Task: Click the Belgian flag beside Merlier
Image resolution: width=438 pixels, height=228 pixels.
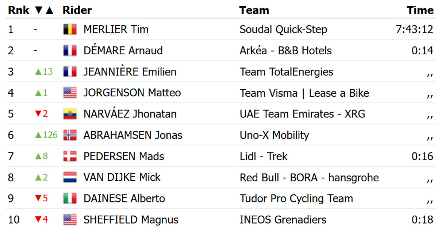Action: [70, 30]
